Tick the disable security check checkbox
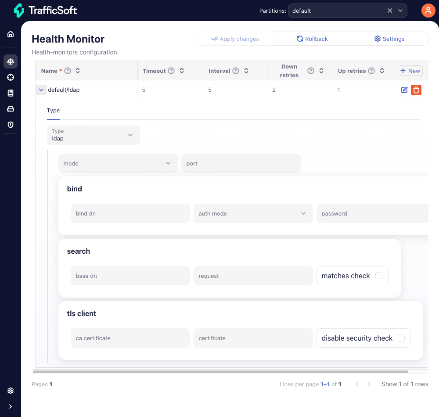Image resolution: width=439 pixels, height=417 pixels. click(401, 338)
